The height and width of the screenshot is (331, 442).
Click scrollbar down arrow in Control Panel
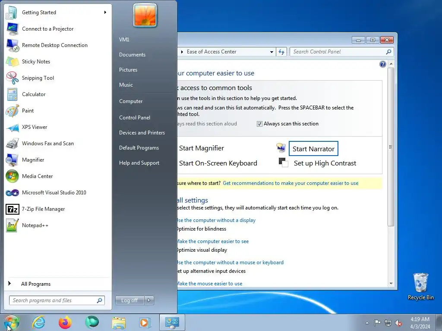point(391,284)
